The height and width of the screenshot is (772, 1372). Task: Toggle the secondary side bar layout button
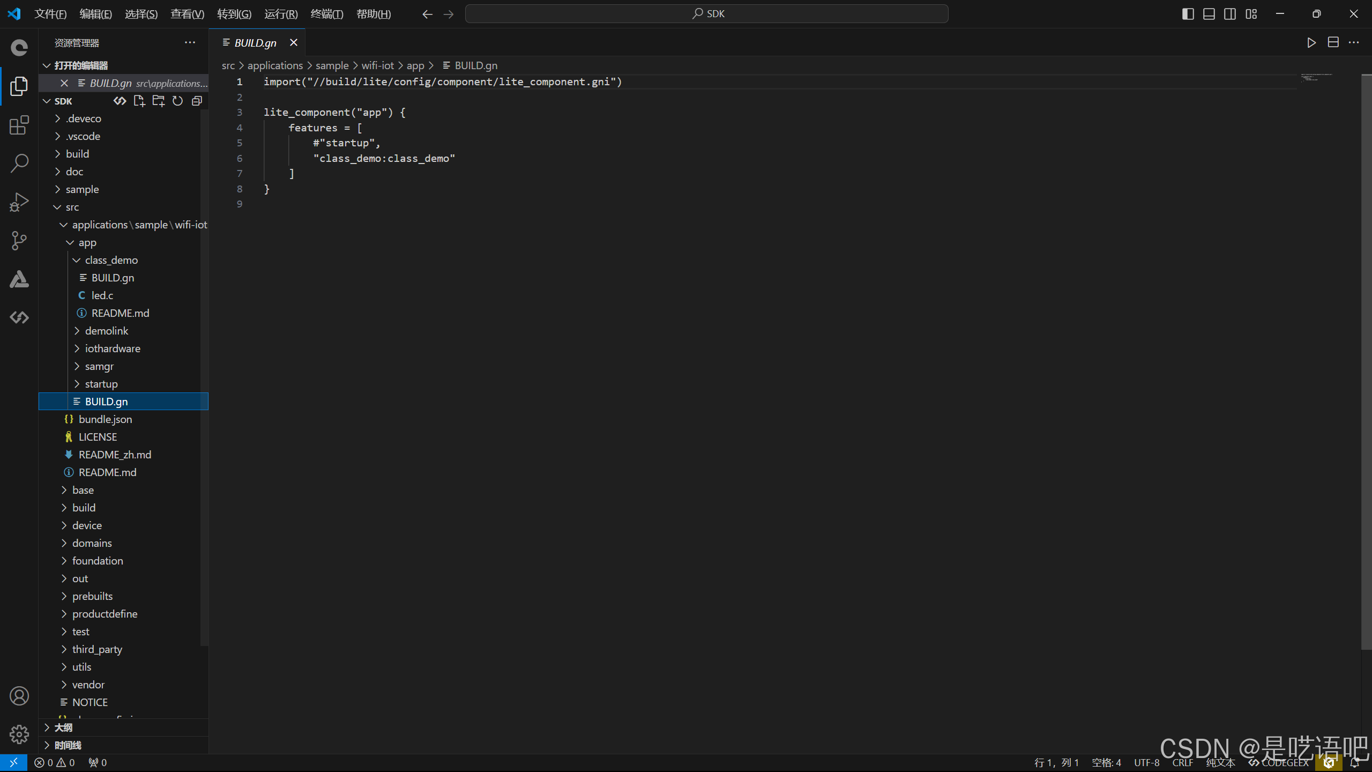tap(1230, 14)
